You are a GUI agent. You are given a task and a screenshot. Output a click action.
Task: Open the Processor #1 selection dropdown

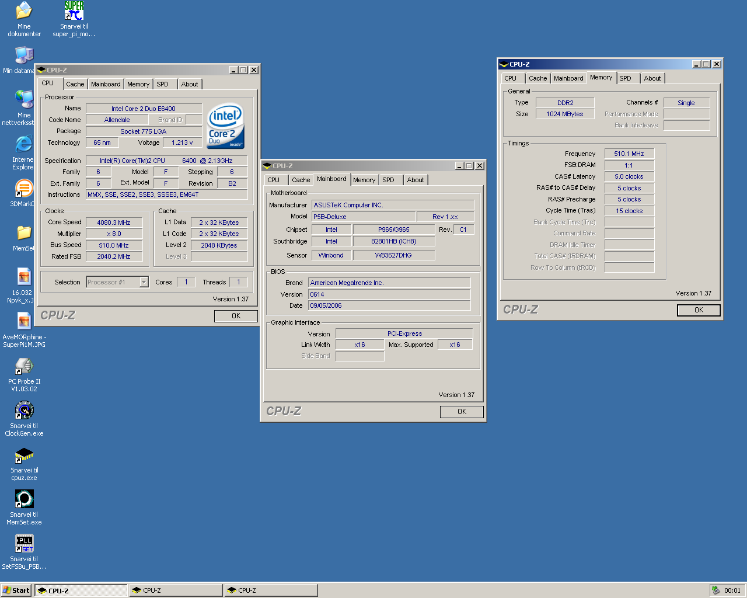click(144, 282)
